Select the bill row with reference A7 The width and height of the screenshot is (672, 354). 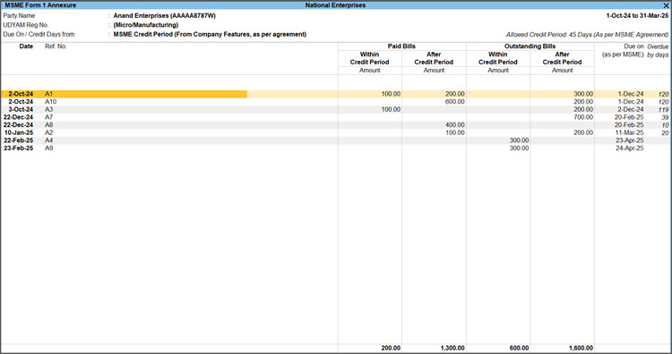pos(336,117)
